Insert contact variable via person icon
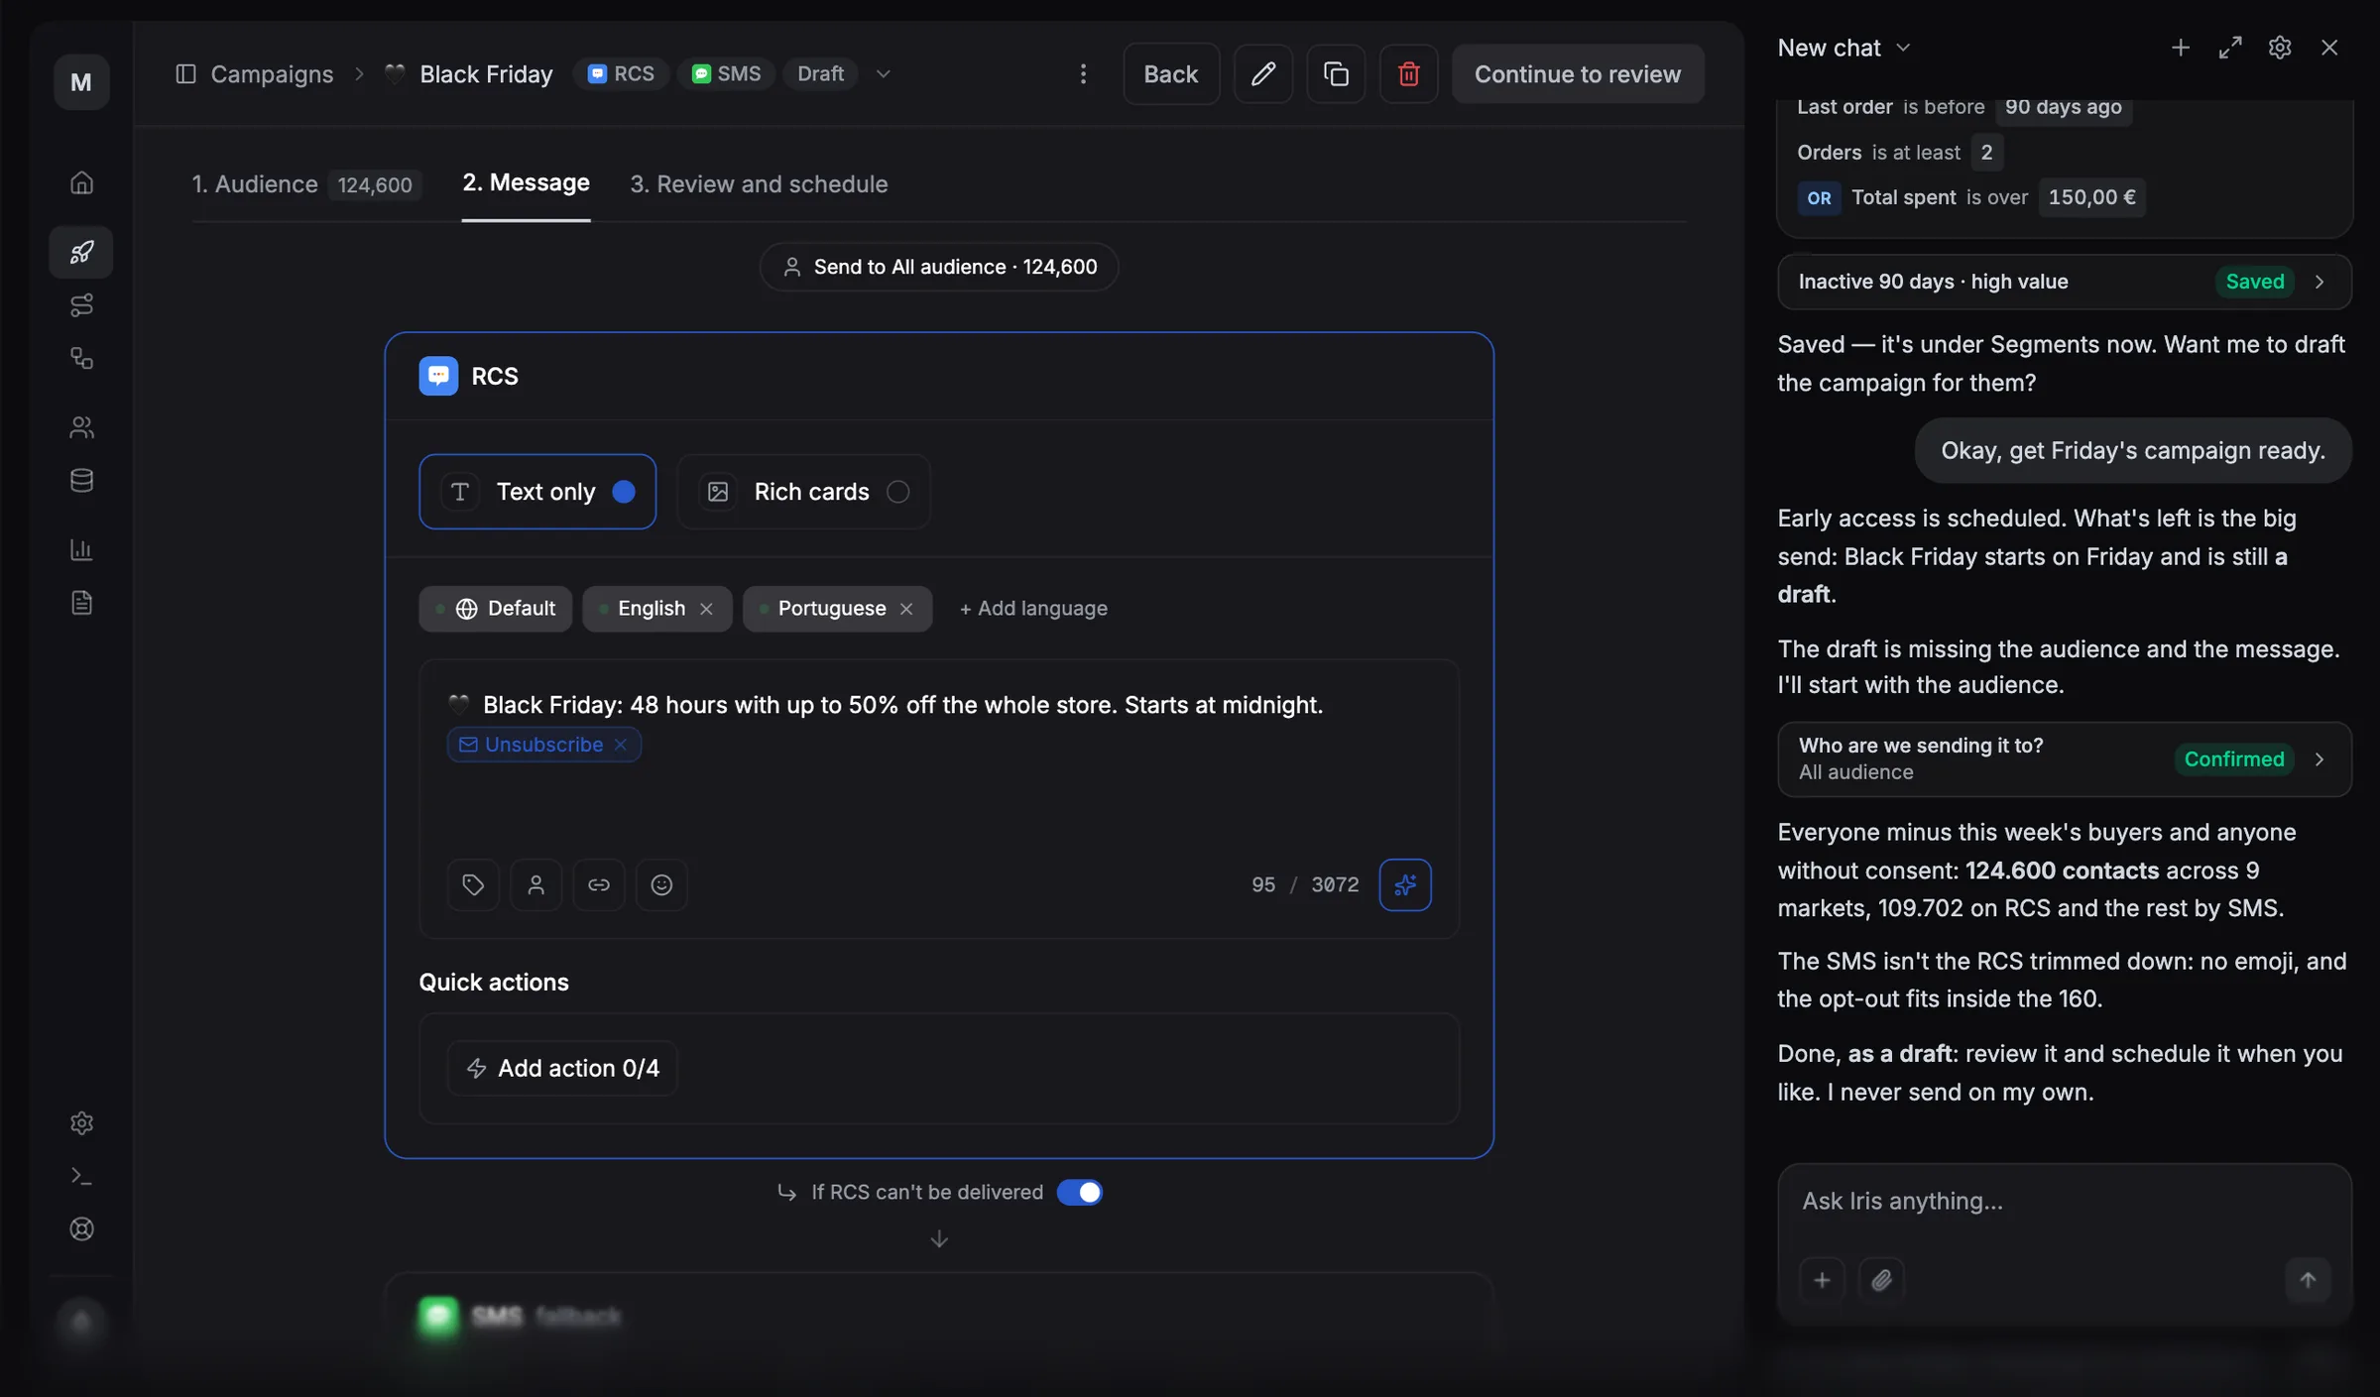The height and width of the screenshot is (1397, 2380). (x=535, y=884)
